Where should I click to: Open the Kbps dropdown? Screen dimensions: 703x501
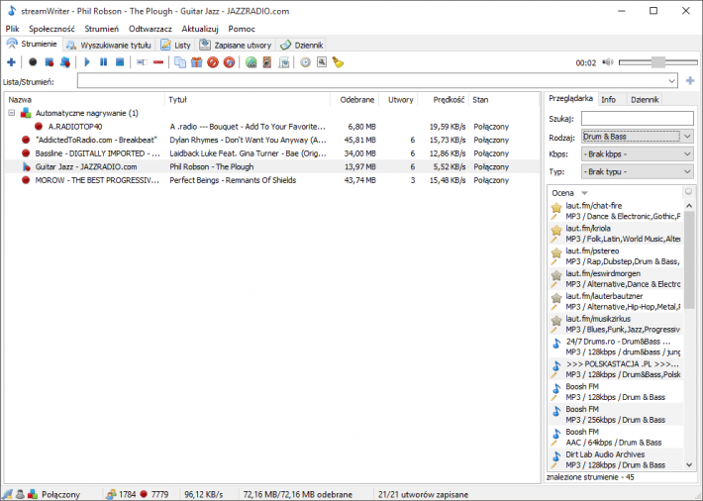click(x=637, y=153)
